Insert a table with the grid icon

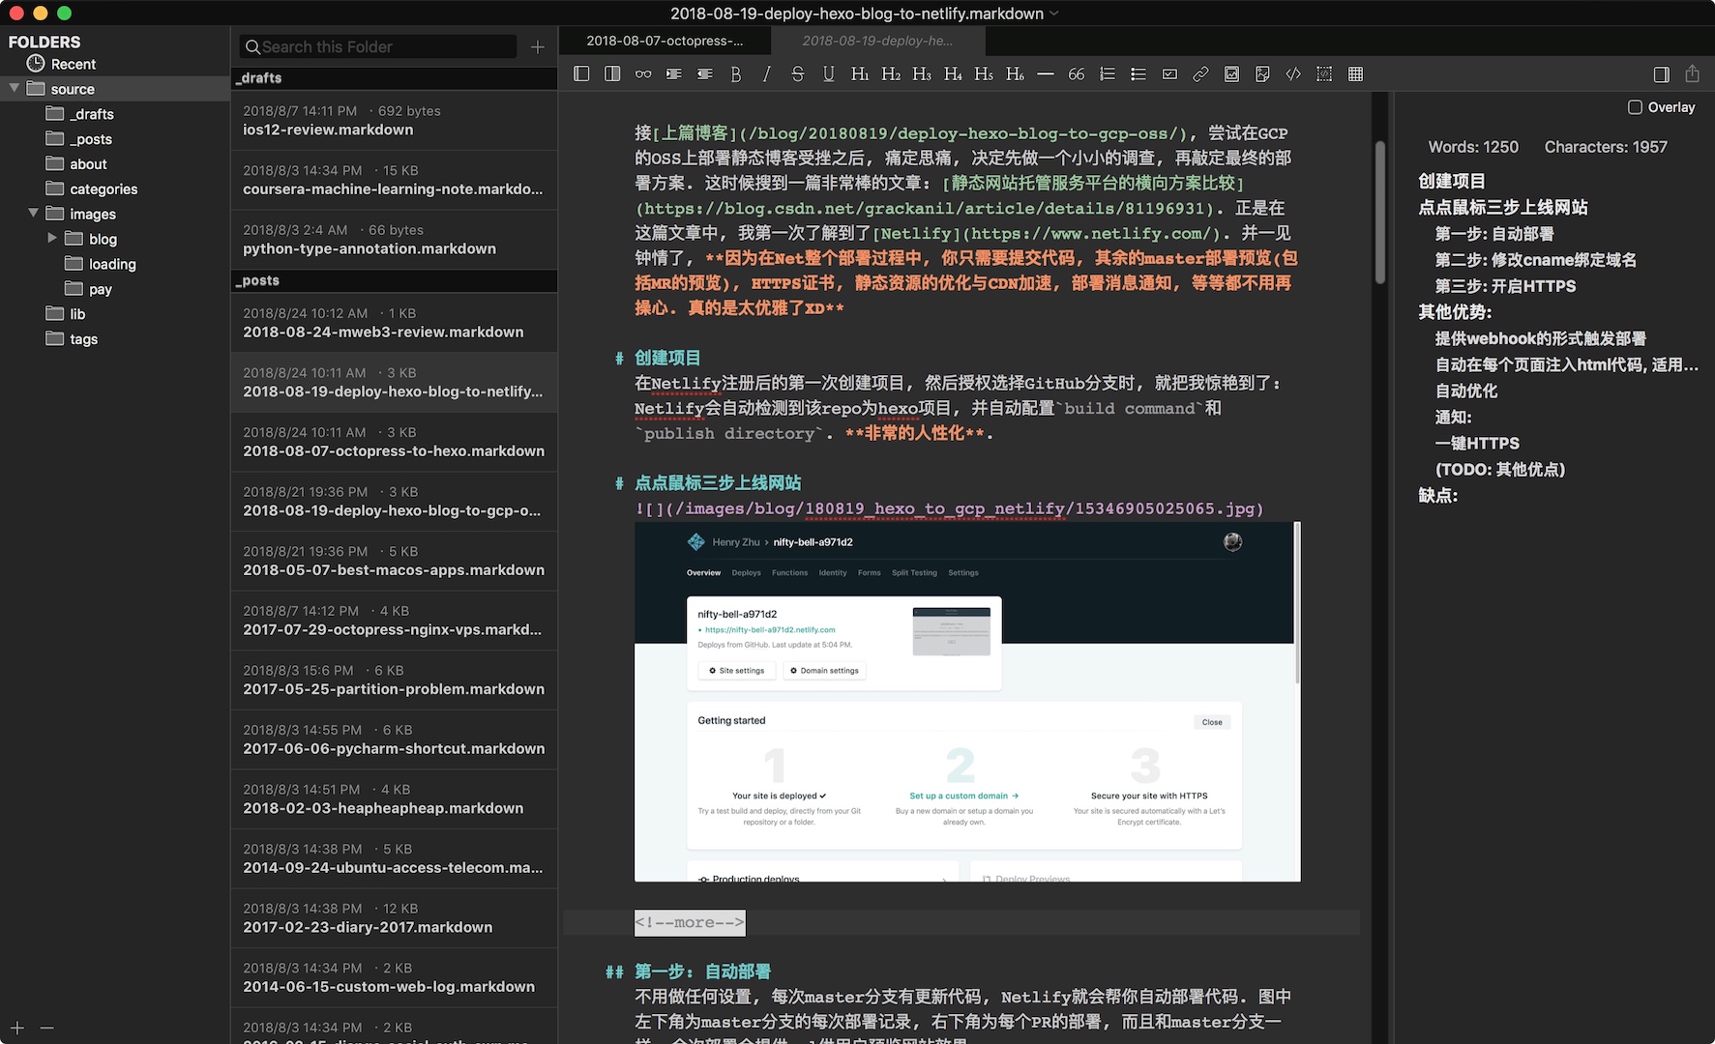1355,74
